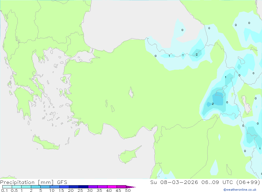Click the 0.1–0.5 mm lightest cyan swatch
The image size is (262, 192).
7,187
